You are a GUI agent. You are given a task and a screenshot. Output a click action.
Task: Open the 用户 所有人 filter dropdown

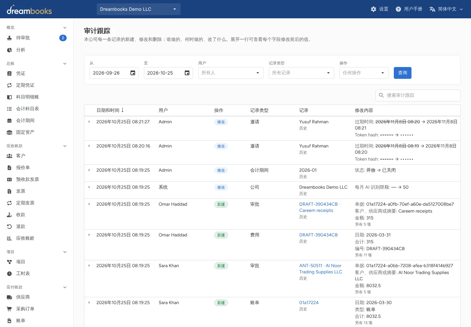coord(231,73)
